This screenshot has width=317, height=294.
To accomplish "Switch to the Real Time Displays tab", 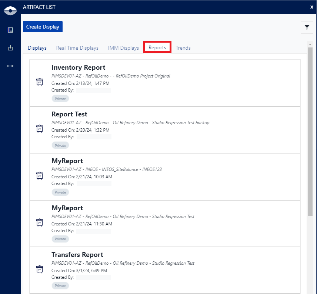I will [77, 48].
